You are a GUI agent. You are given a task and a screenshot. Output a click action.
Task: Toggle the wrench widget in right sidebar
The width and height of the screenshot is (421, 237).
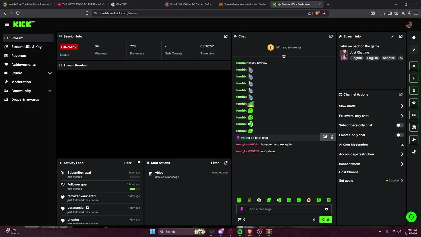[414, 140]
